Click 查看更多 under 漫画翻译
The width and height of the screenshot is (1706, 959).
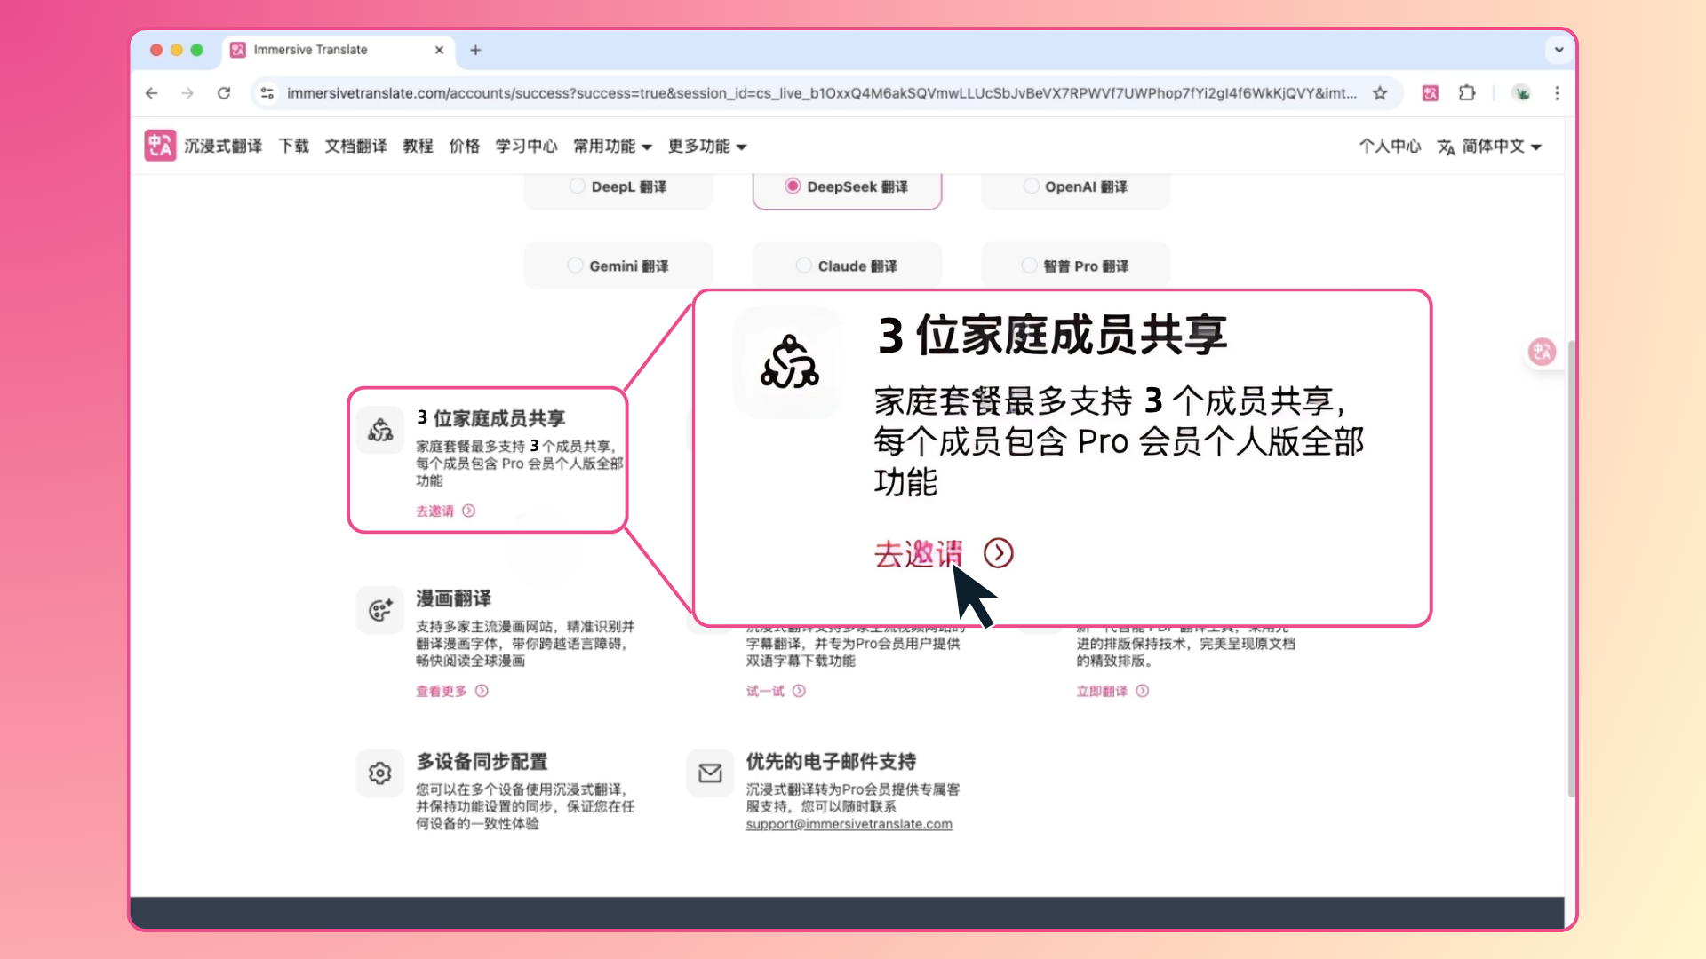click(x=442, y=691)
